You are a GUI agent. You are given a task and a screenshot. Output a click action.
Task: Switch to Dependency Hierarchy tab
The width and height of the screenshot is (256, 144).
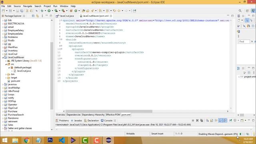[93, 115]
